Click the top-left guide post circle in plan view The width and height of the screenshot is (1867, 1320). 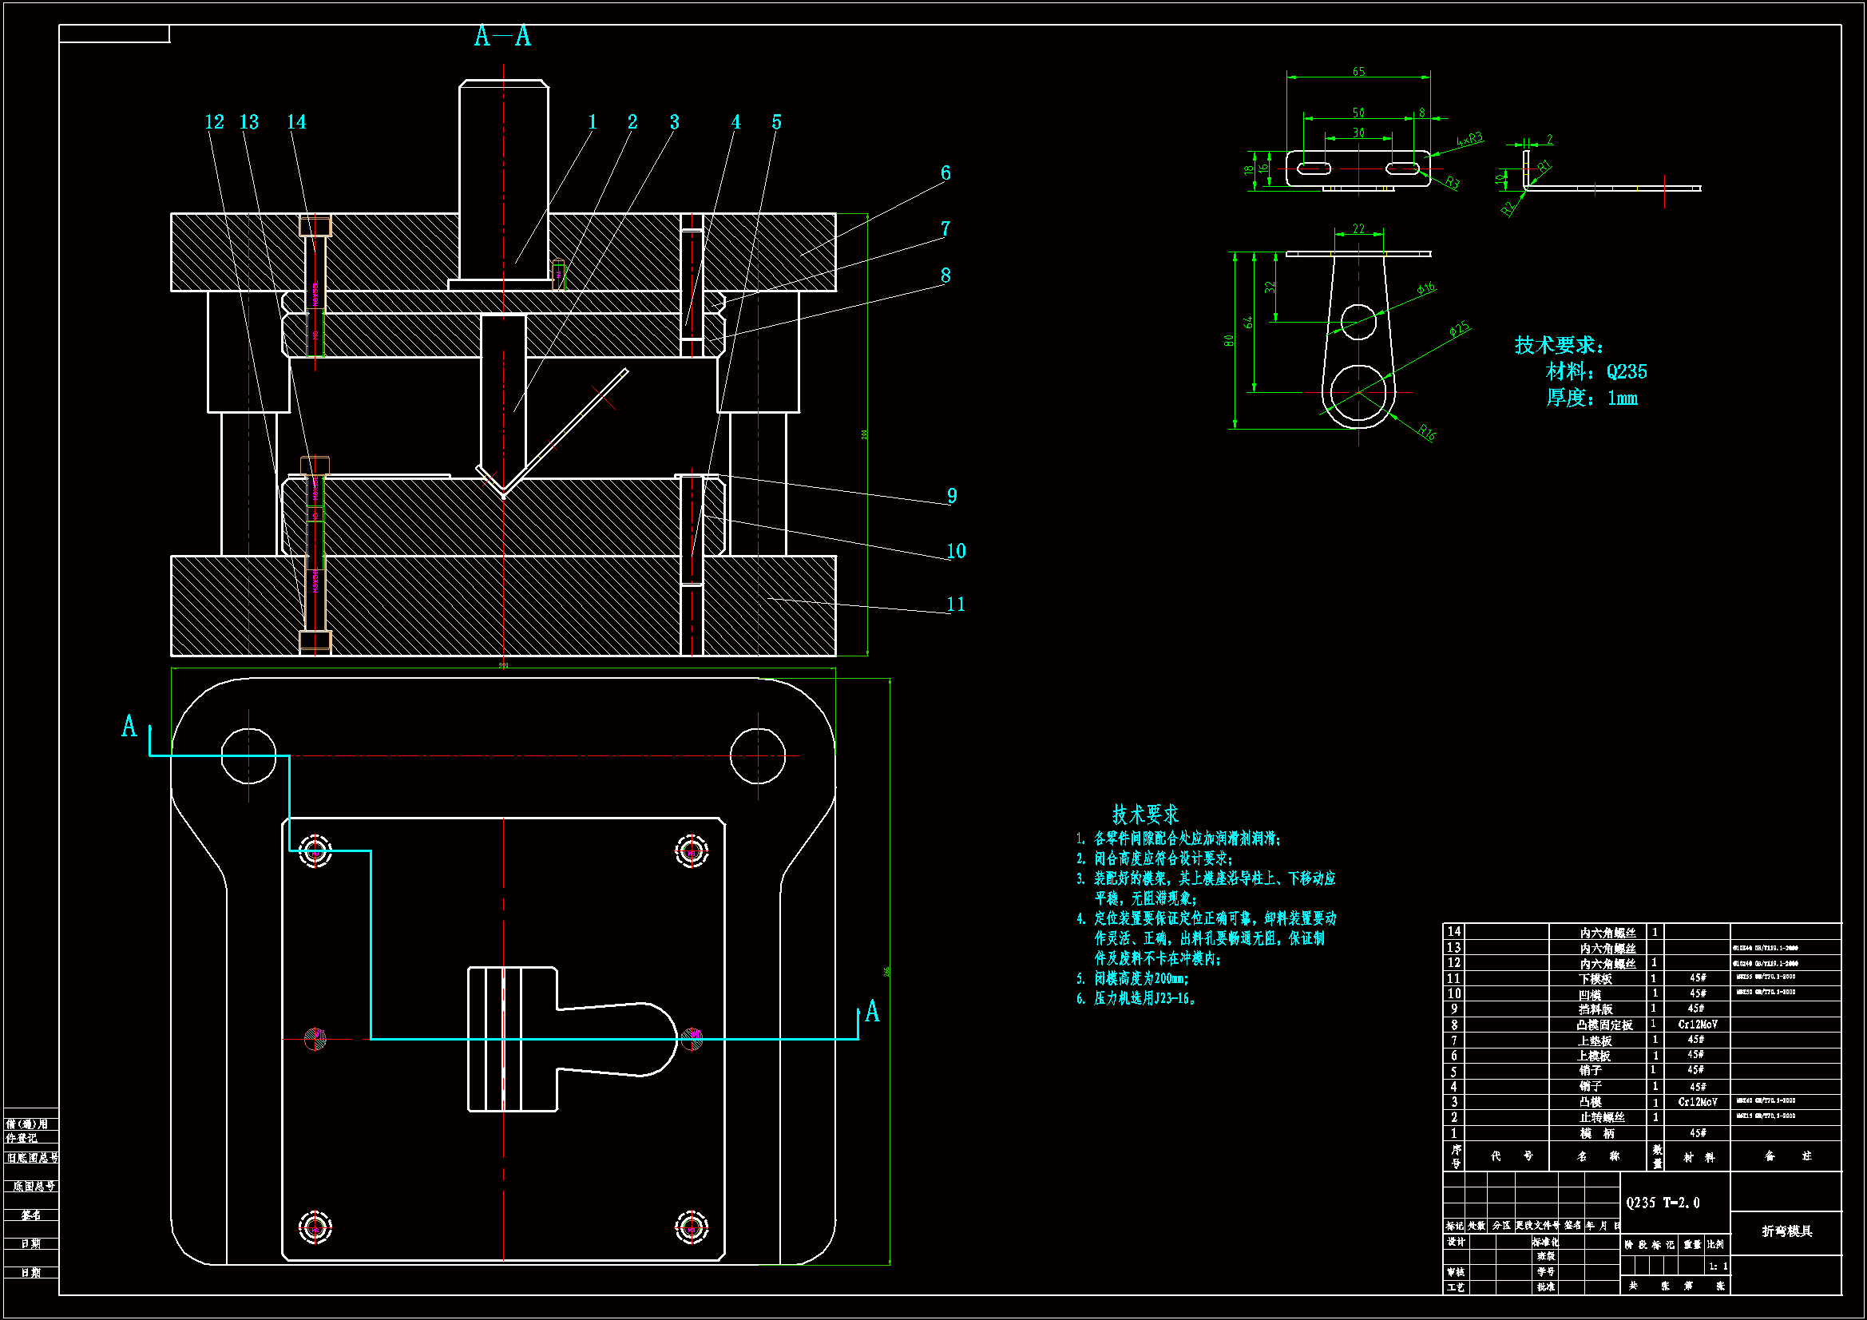coord(248,756)
